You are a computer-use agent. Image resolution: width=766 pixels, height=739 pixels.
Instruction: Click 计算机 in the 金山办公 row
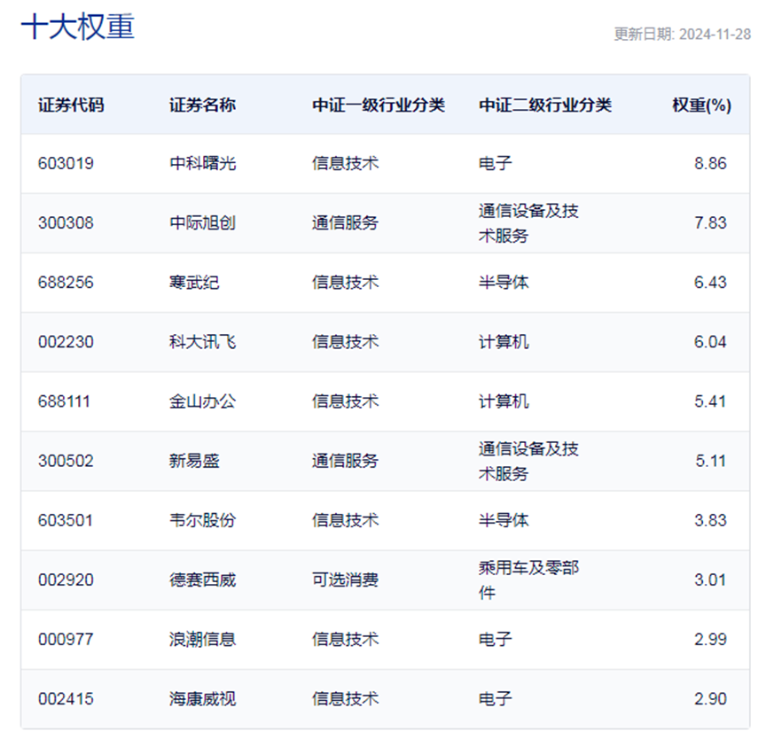click(504, 401)
